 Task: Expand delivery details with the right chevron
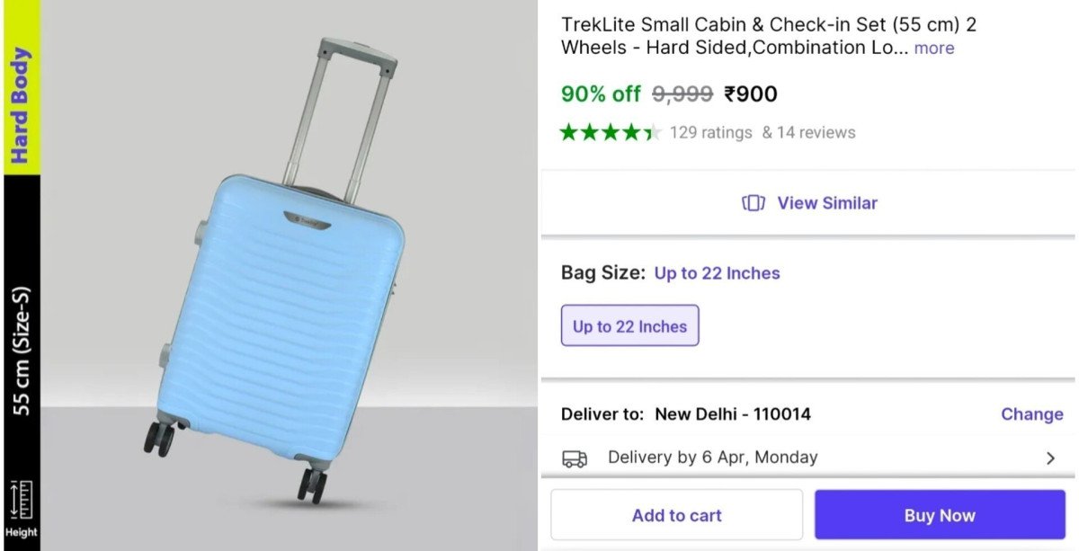coord(1050,458)
